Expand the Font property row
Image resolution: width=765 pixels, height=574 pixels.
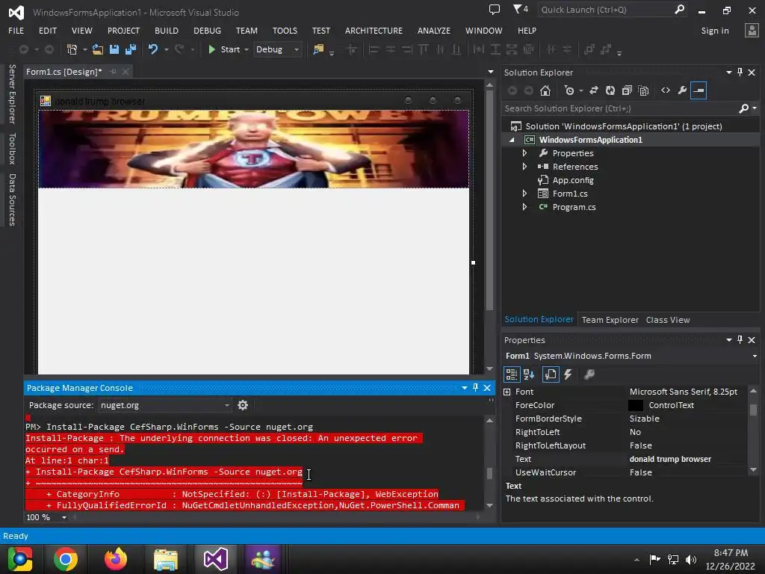click(x=507, y=392)
